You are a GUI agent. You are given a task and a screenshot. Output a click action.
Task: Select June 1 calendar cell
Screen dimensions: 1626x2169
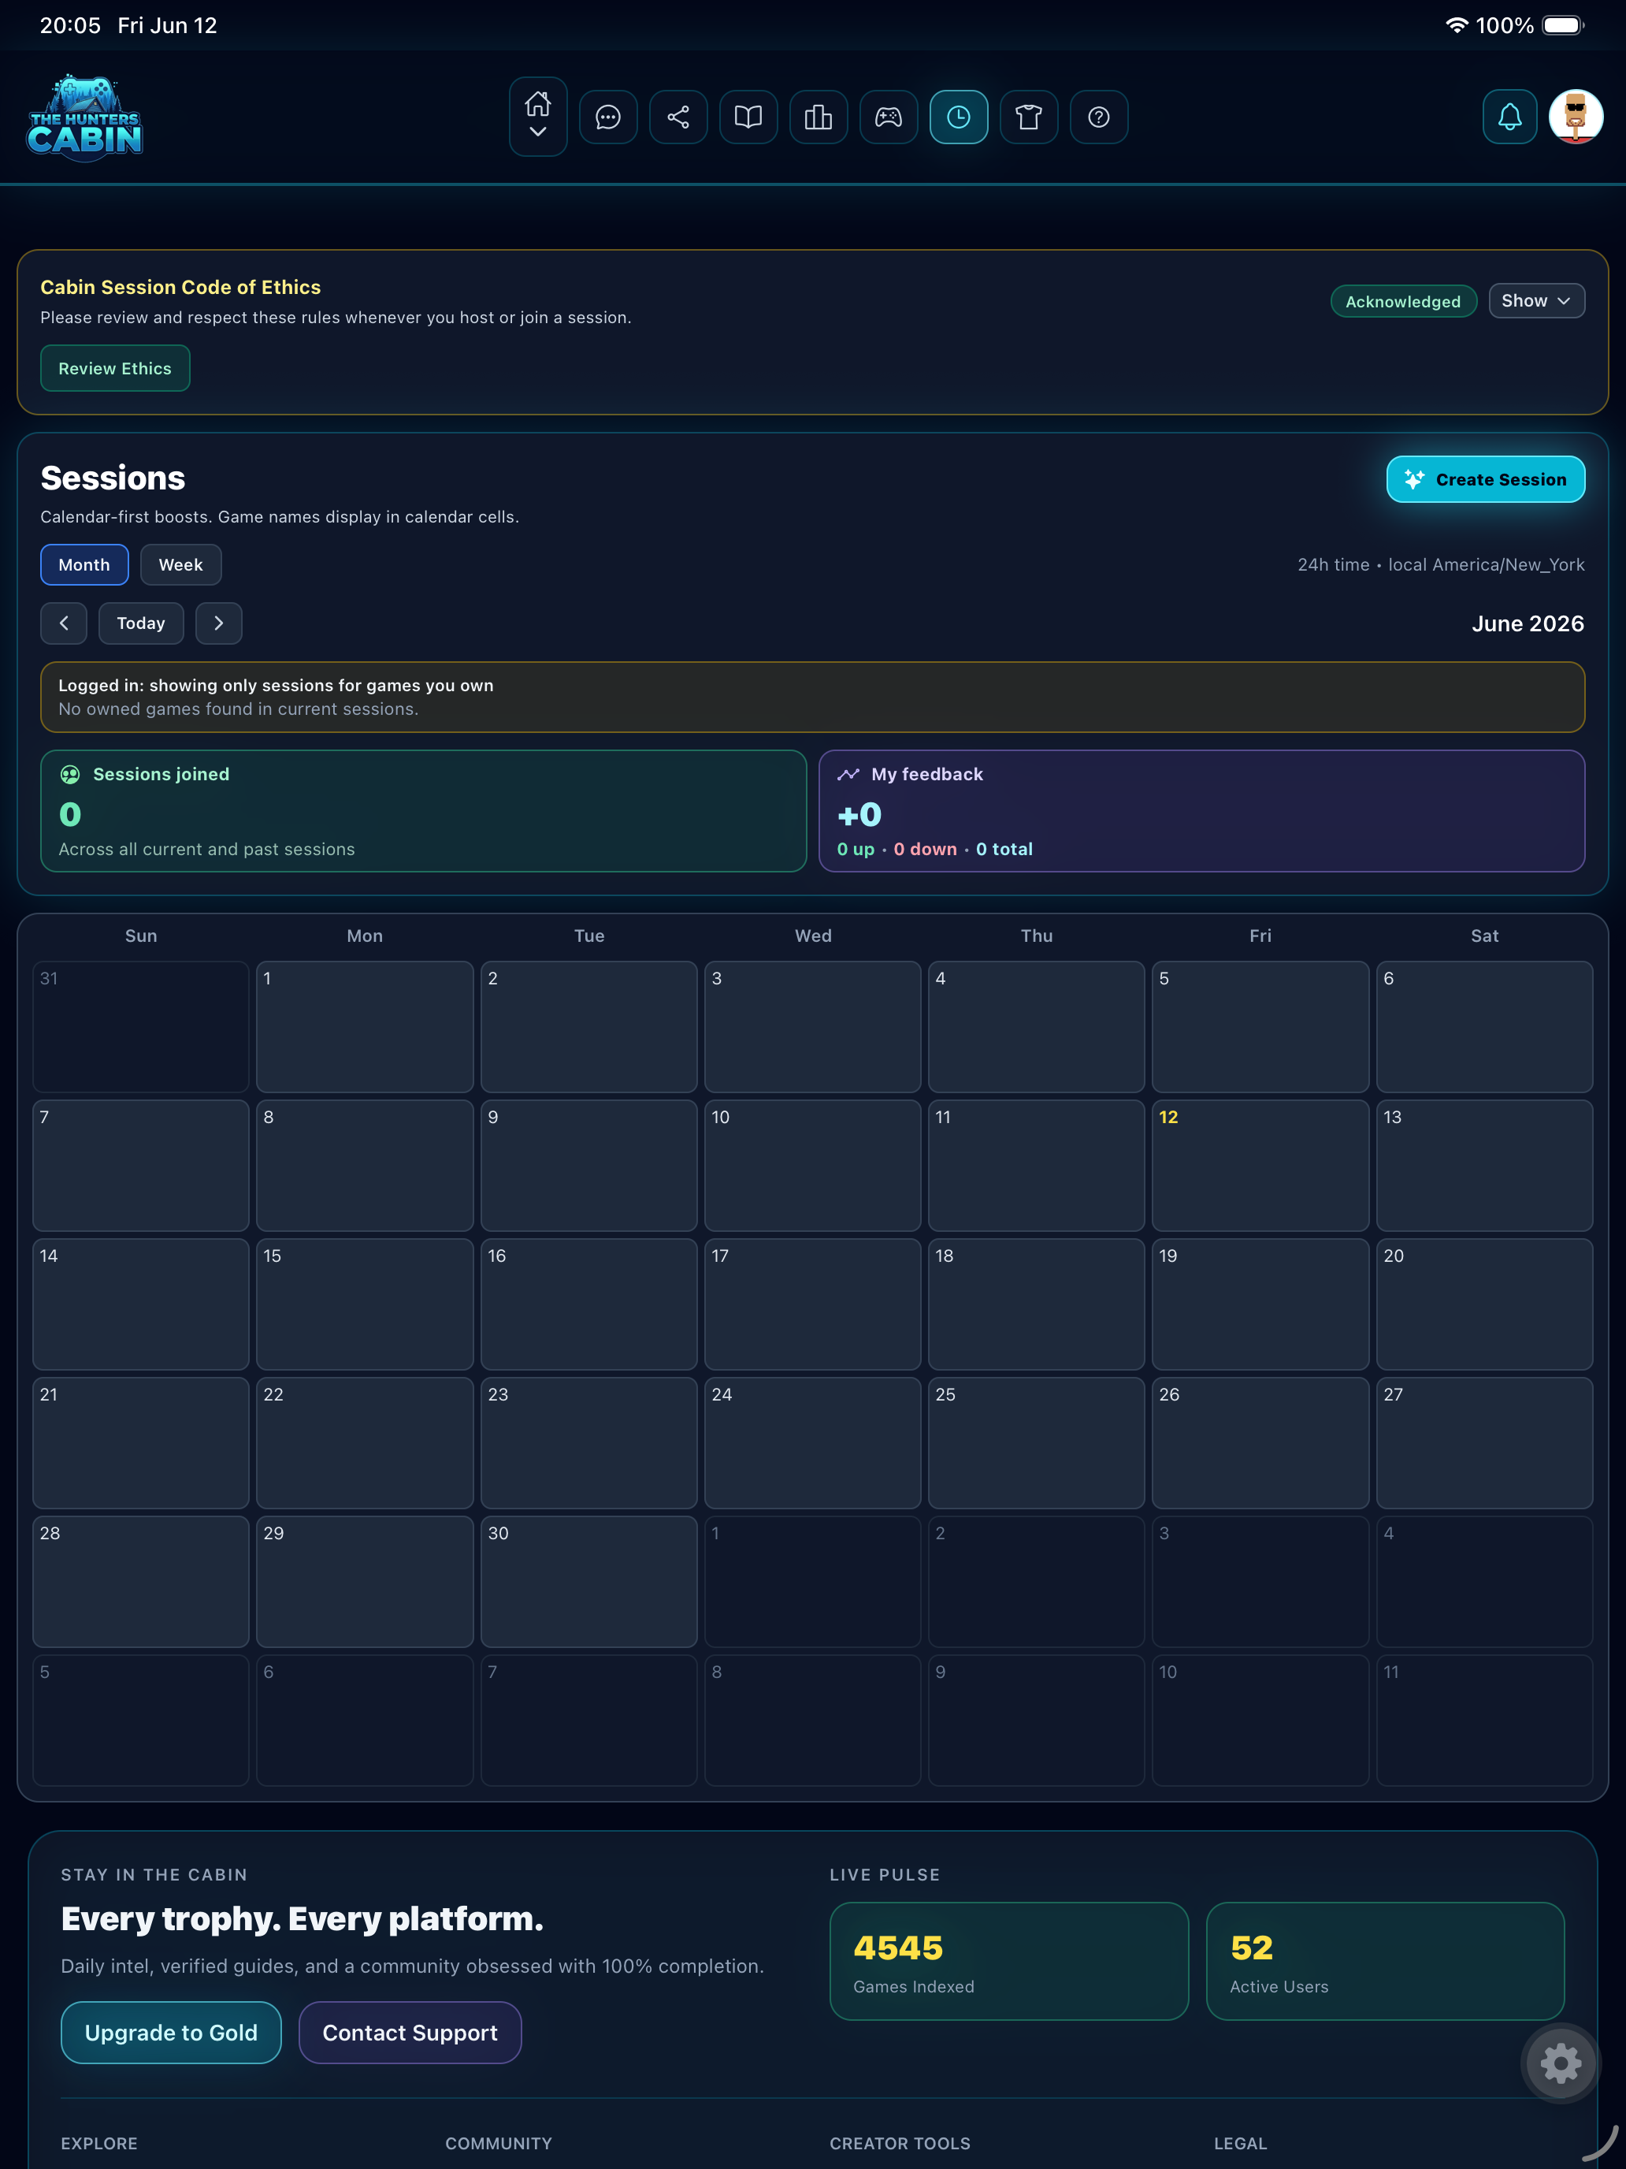click(365, 1027)
